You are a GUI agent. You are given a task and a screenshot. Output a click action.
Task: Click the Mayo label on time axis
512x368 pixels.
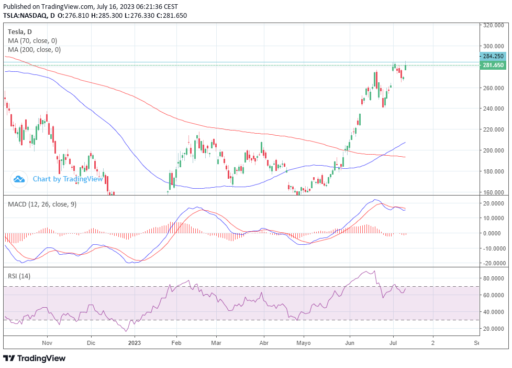[x=304, y=343]
